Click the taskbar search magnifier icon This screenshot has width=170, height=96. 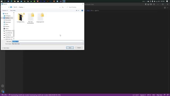coord(5,1)
